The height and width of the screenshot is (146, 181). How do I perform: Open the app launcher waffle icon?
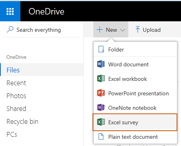(x=10, y=11)
